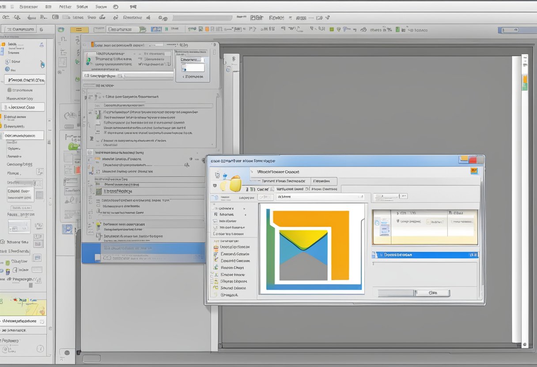Toggle the checkbox at the dialog's left edge
The image size is (537, 367).
pos(215,186)
